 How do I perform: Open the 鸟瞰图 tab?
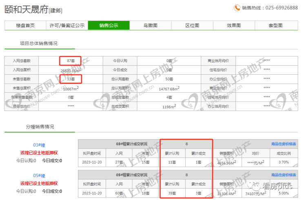[151, 25]
